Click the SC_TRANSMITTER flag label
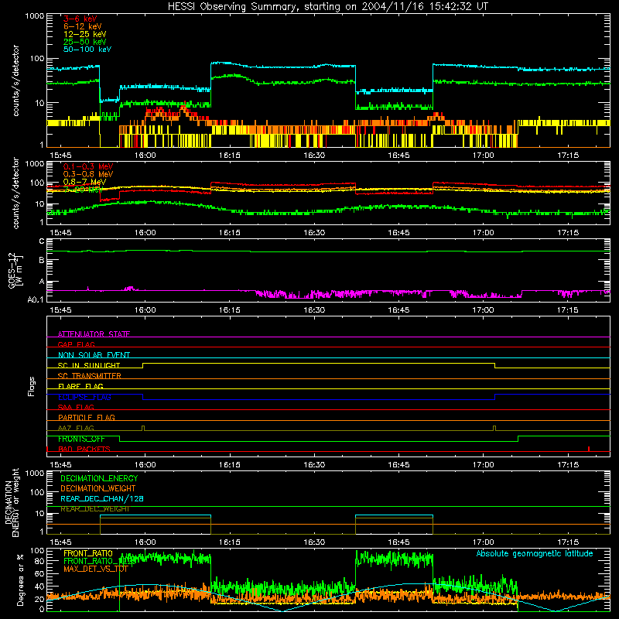 pyautogui.click(x=89, y=376)
